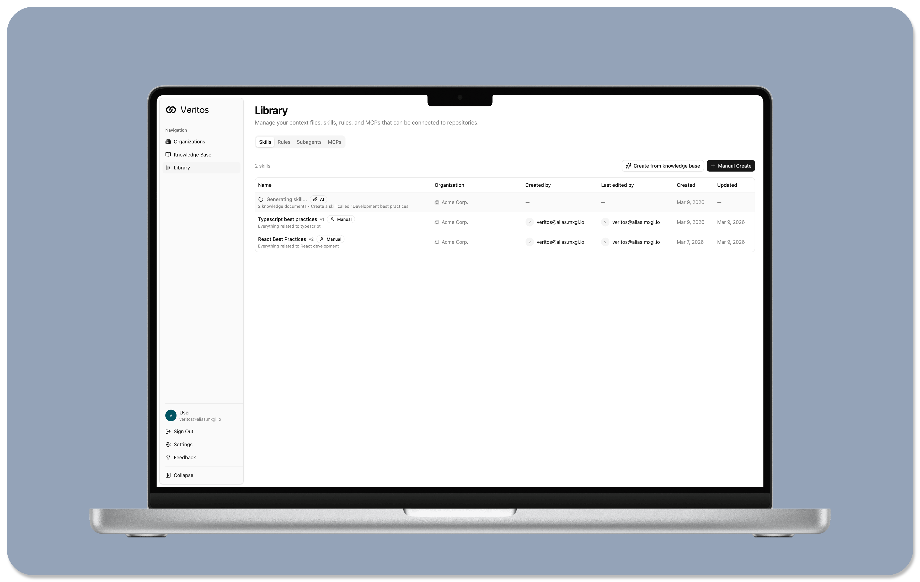
Task: Open the React Best Practices skill
Action: [282, 239]
